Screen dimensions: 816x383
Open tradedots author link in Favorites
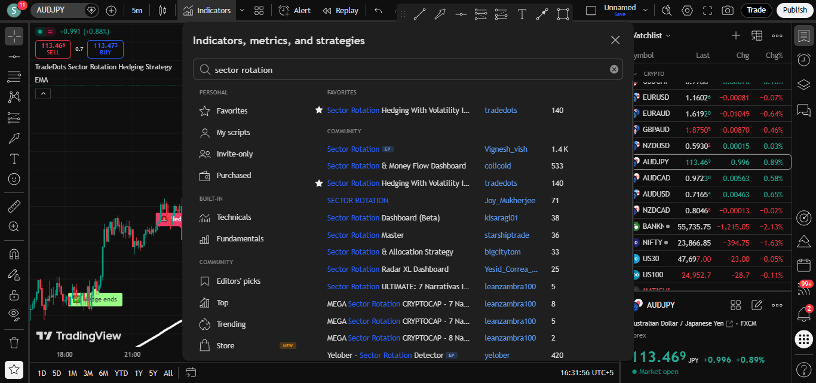(501, 111)
